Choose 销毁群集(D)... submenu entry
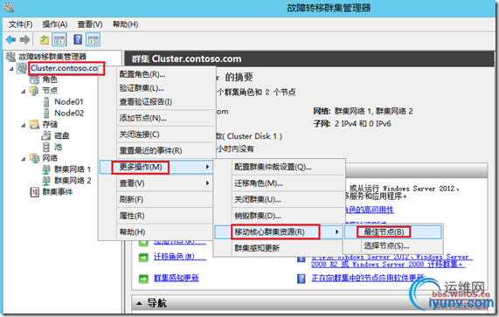This screenshot has width=499, height=317. tap(258, 216)
